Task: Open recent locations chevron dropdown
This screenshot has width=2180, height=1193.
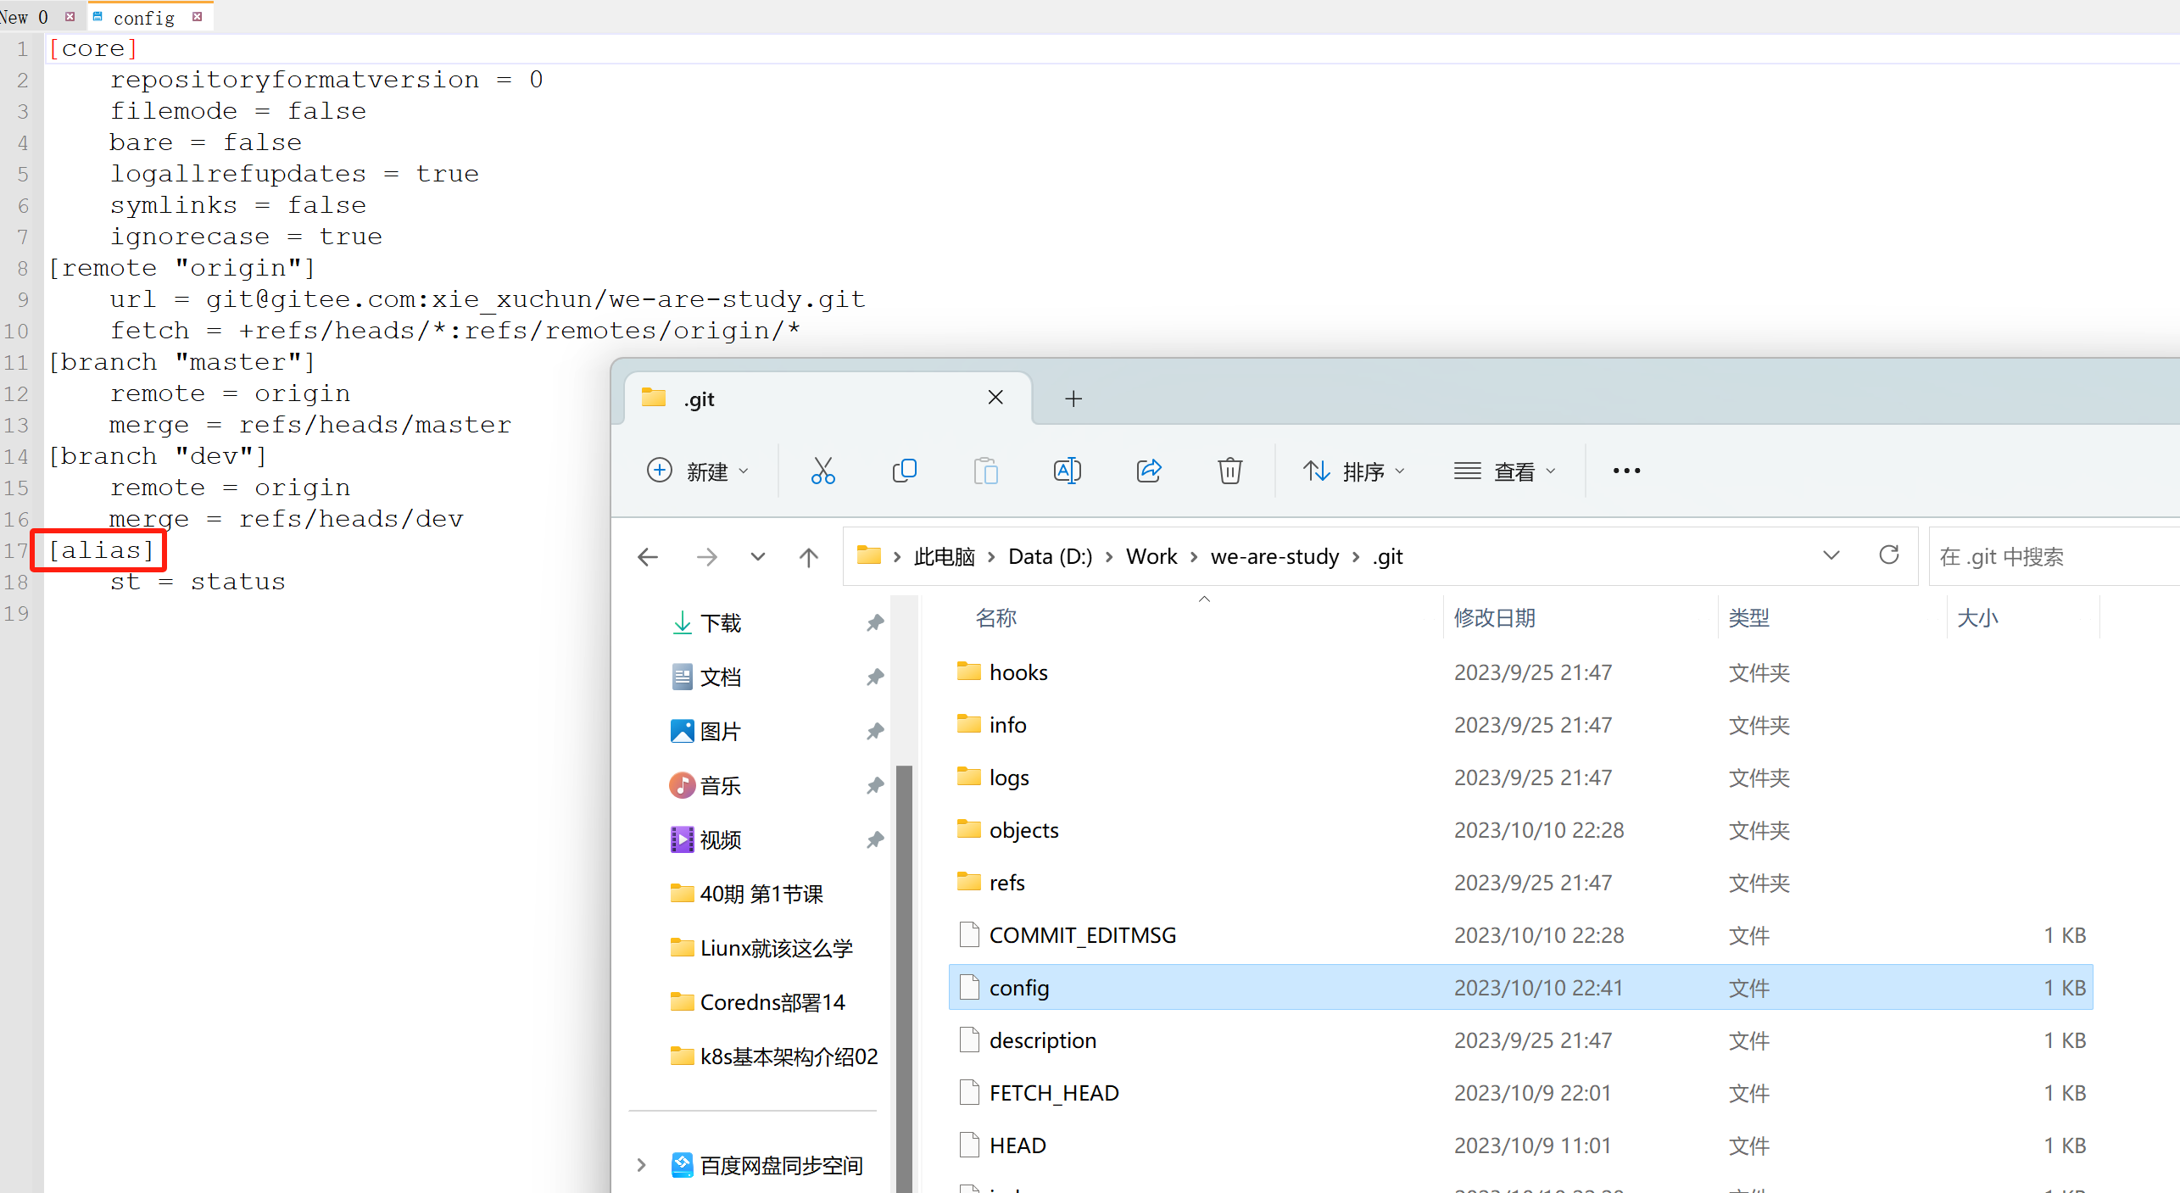Action: pyautogui.click(x=757, y=557)
